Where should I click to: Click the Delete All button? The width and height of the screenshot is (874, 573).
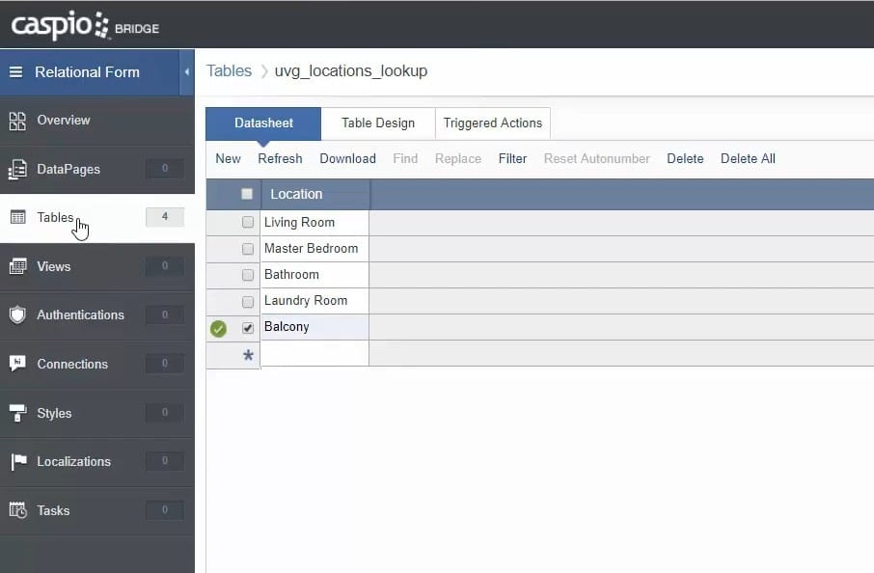(x=747, y=158)
